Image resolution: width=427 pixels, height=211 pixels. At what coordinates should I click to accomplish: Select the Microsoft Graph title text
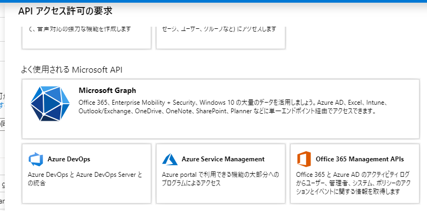pos(107,90)
